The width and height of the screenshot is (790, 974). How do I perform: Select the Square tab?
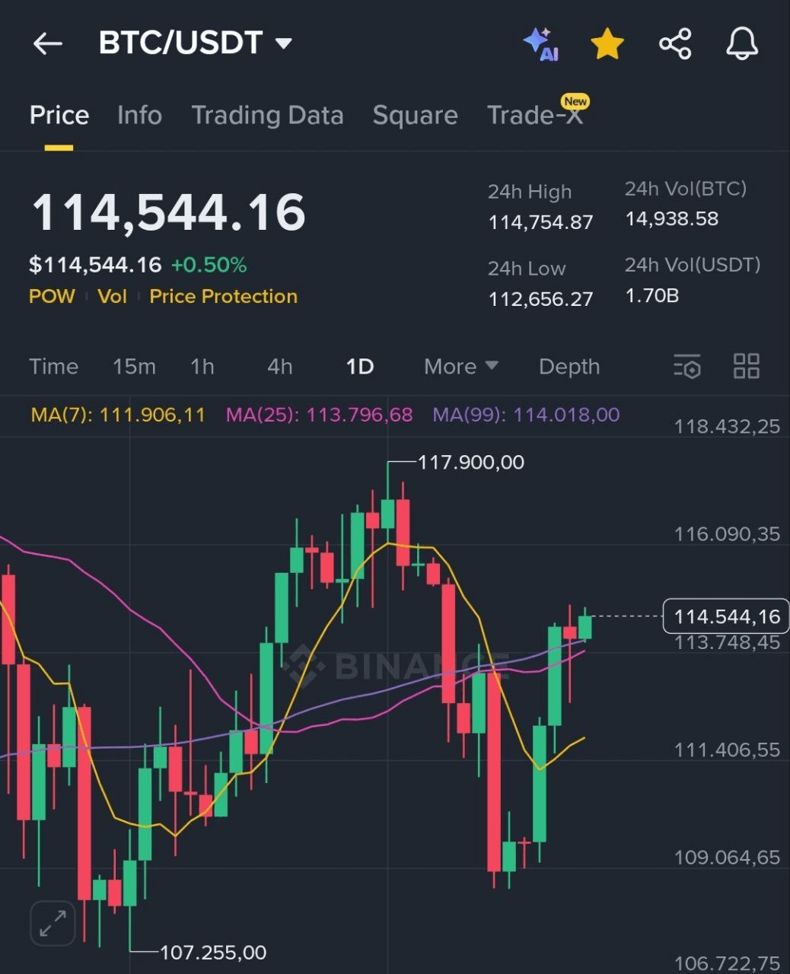pyautogui.click(x=415, y=116)
